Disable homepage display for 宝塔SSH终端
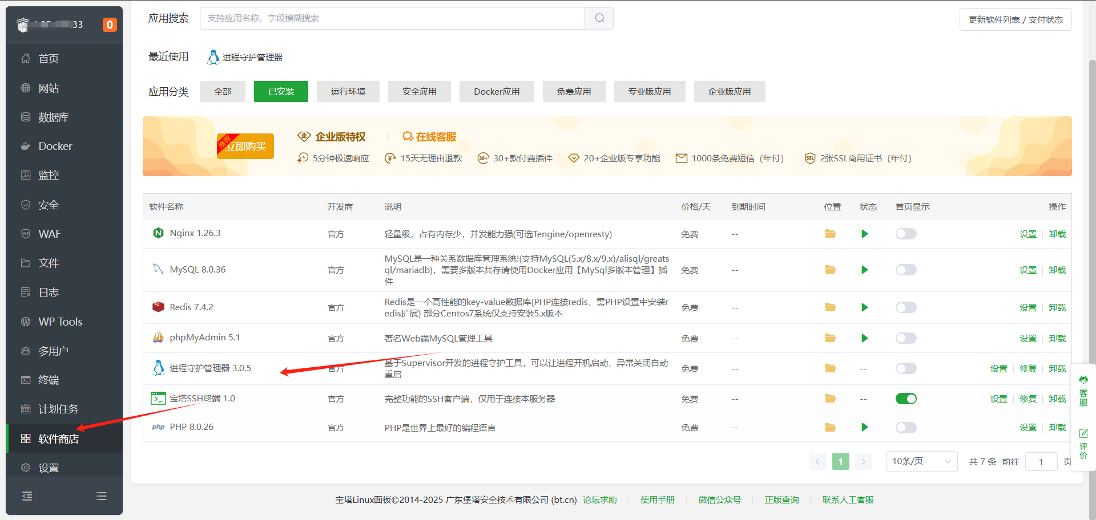1096x520 pixels. 905,399
